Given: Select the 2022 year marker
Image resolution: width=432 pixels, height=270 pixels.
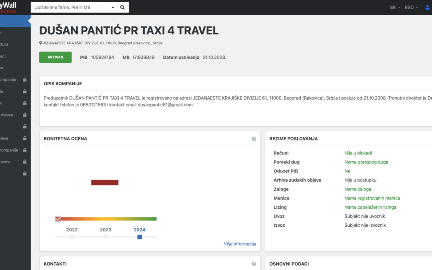Looking at the screenshot, I should 72,237.
